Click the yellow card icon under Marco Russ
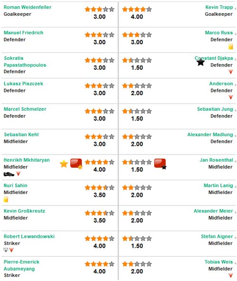Image resolution: width=237 pixels, height=281 pixels. pos(230,47)
